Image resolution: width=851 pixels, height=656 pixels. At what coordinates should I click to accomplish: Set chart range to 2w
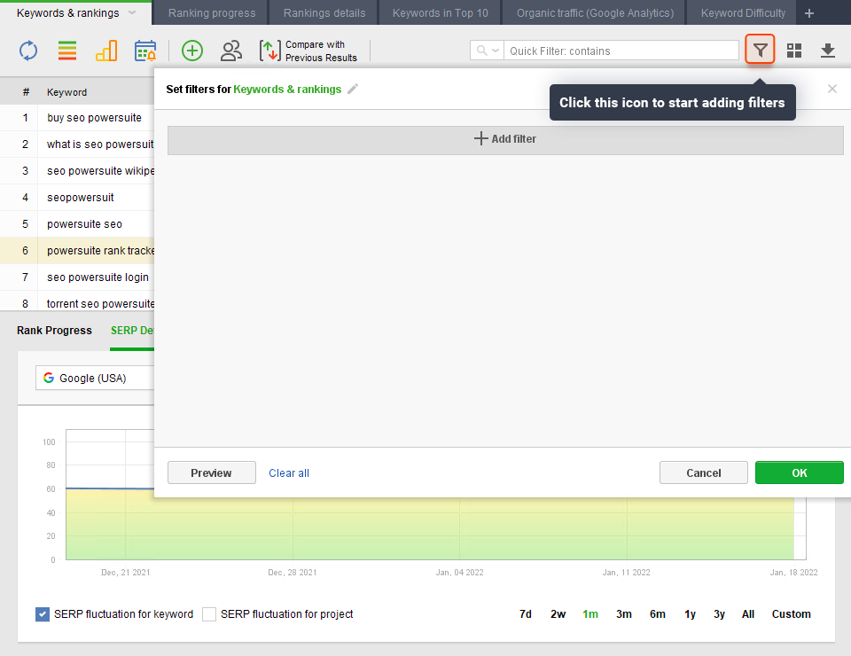[558, 614]
